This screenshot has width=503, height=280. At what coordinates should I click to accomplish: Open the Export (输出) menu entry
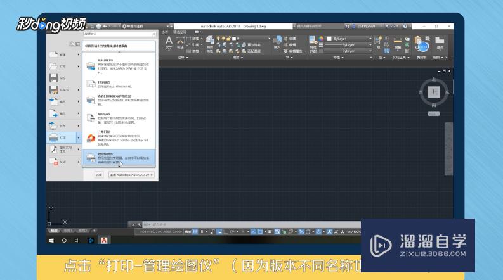tap(63, 113)
